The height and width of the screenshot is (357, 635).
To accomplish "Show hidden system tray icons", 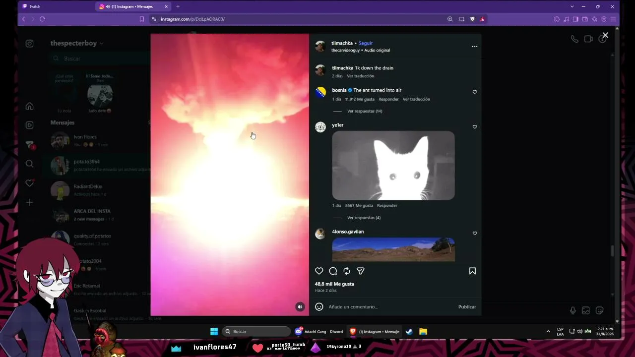I will [548, 331].
